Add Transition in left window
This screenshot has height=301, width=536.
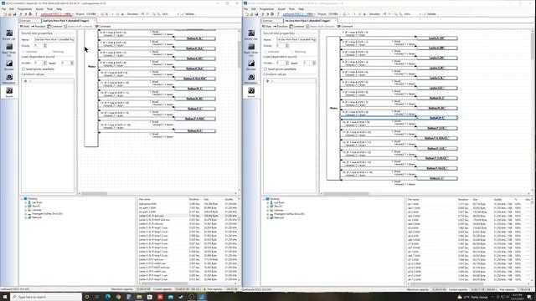tap(39, 26)
